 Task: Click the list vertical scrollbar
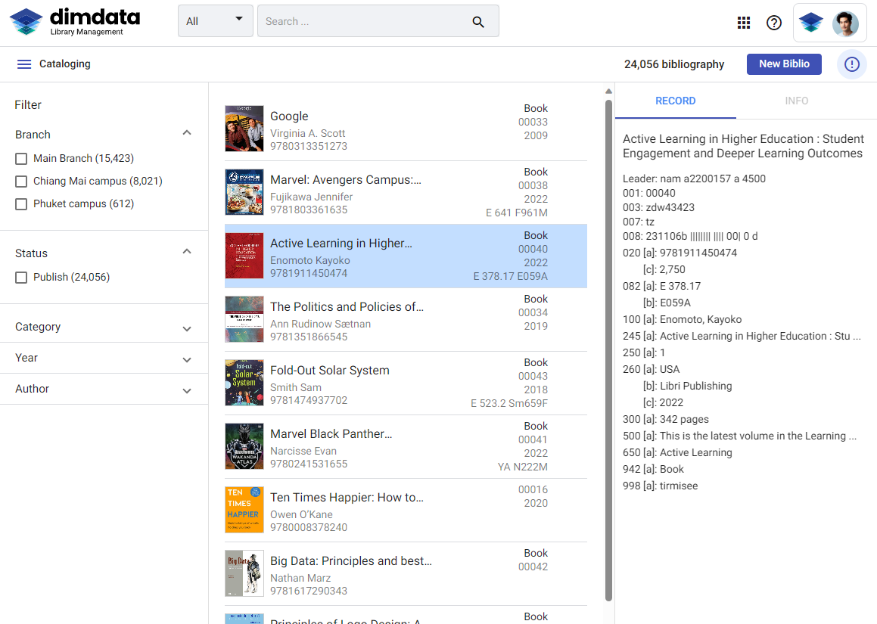tap(608, 349)
